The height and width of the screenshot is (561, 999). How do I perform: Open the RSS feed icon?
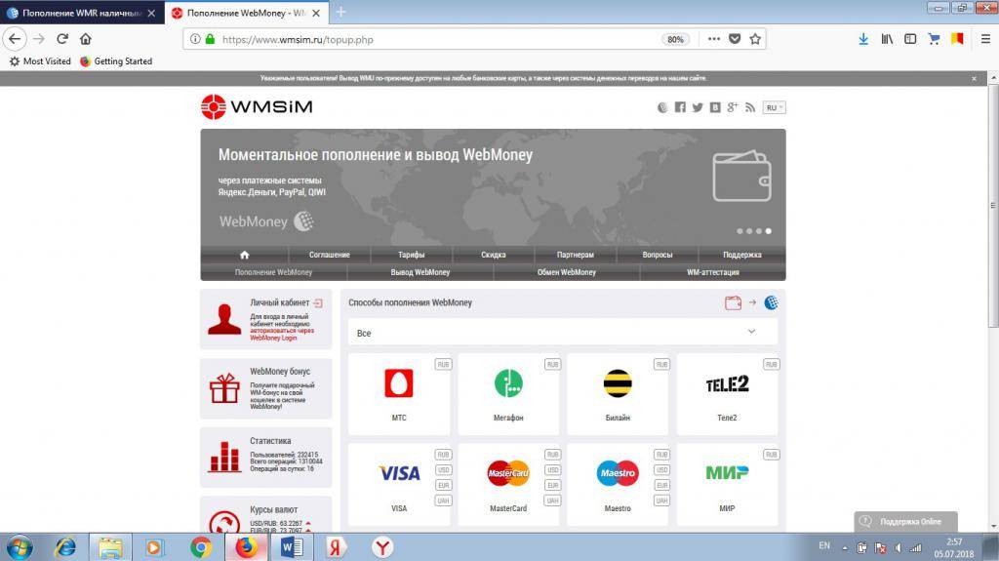(750, 107)
